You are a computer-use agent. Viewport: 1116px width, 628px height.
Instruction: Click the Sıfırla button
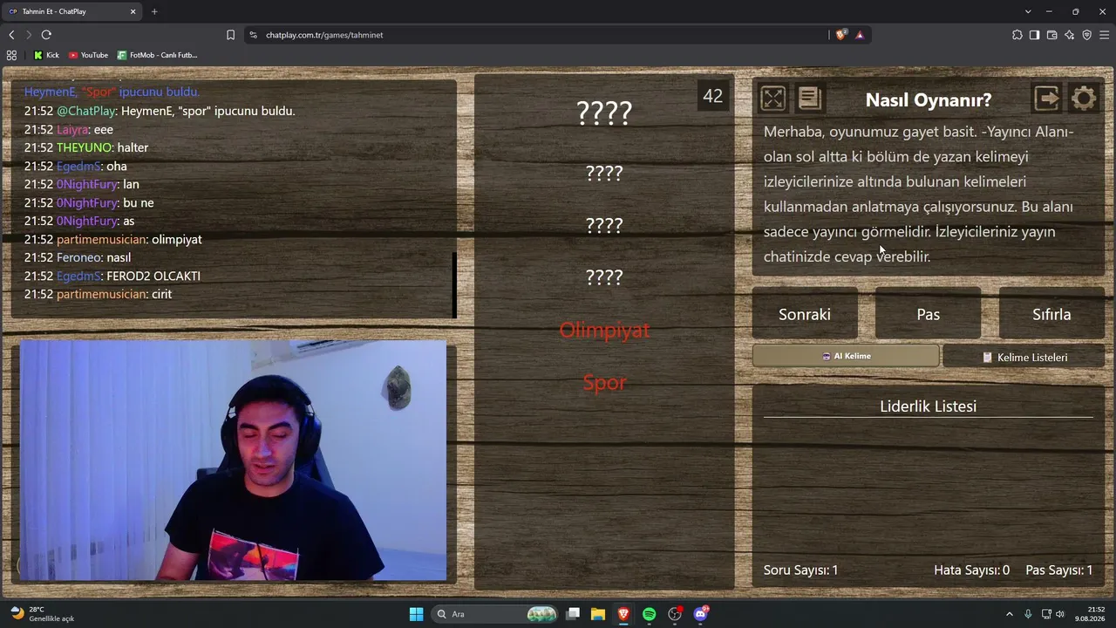tap(1051, 314)
